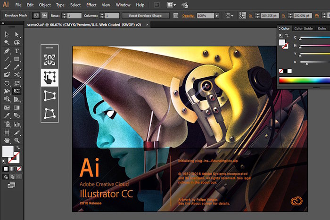Select the Type tool
The height and width of the screenshot is (220, 330).
click(x=16, y=51)
